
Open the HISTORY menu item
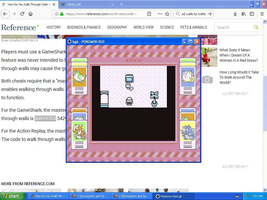click(54, 27)
